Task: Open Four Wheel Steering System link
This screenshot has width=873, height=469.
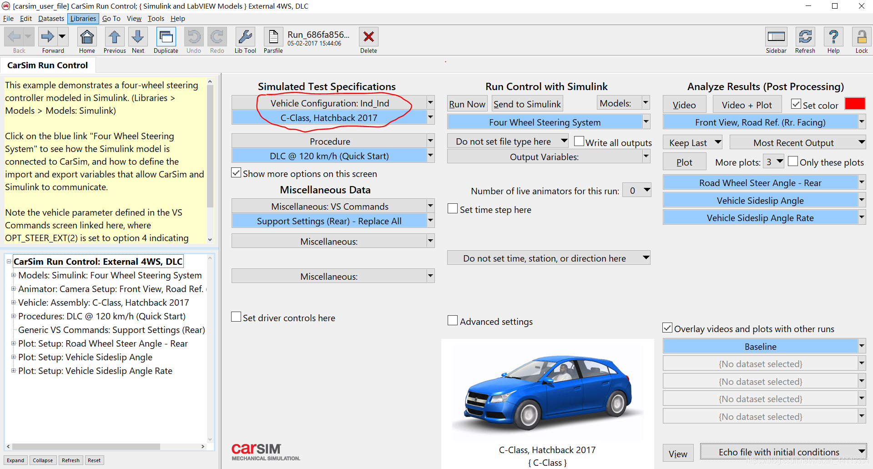Action: tap(545, 122)
